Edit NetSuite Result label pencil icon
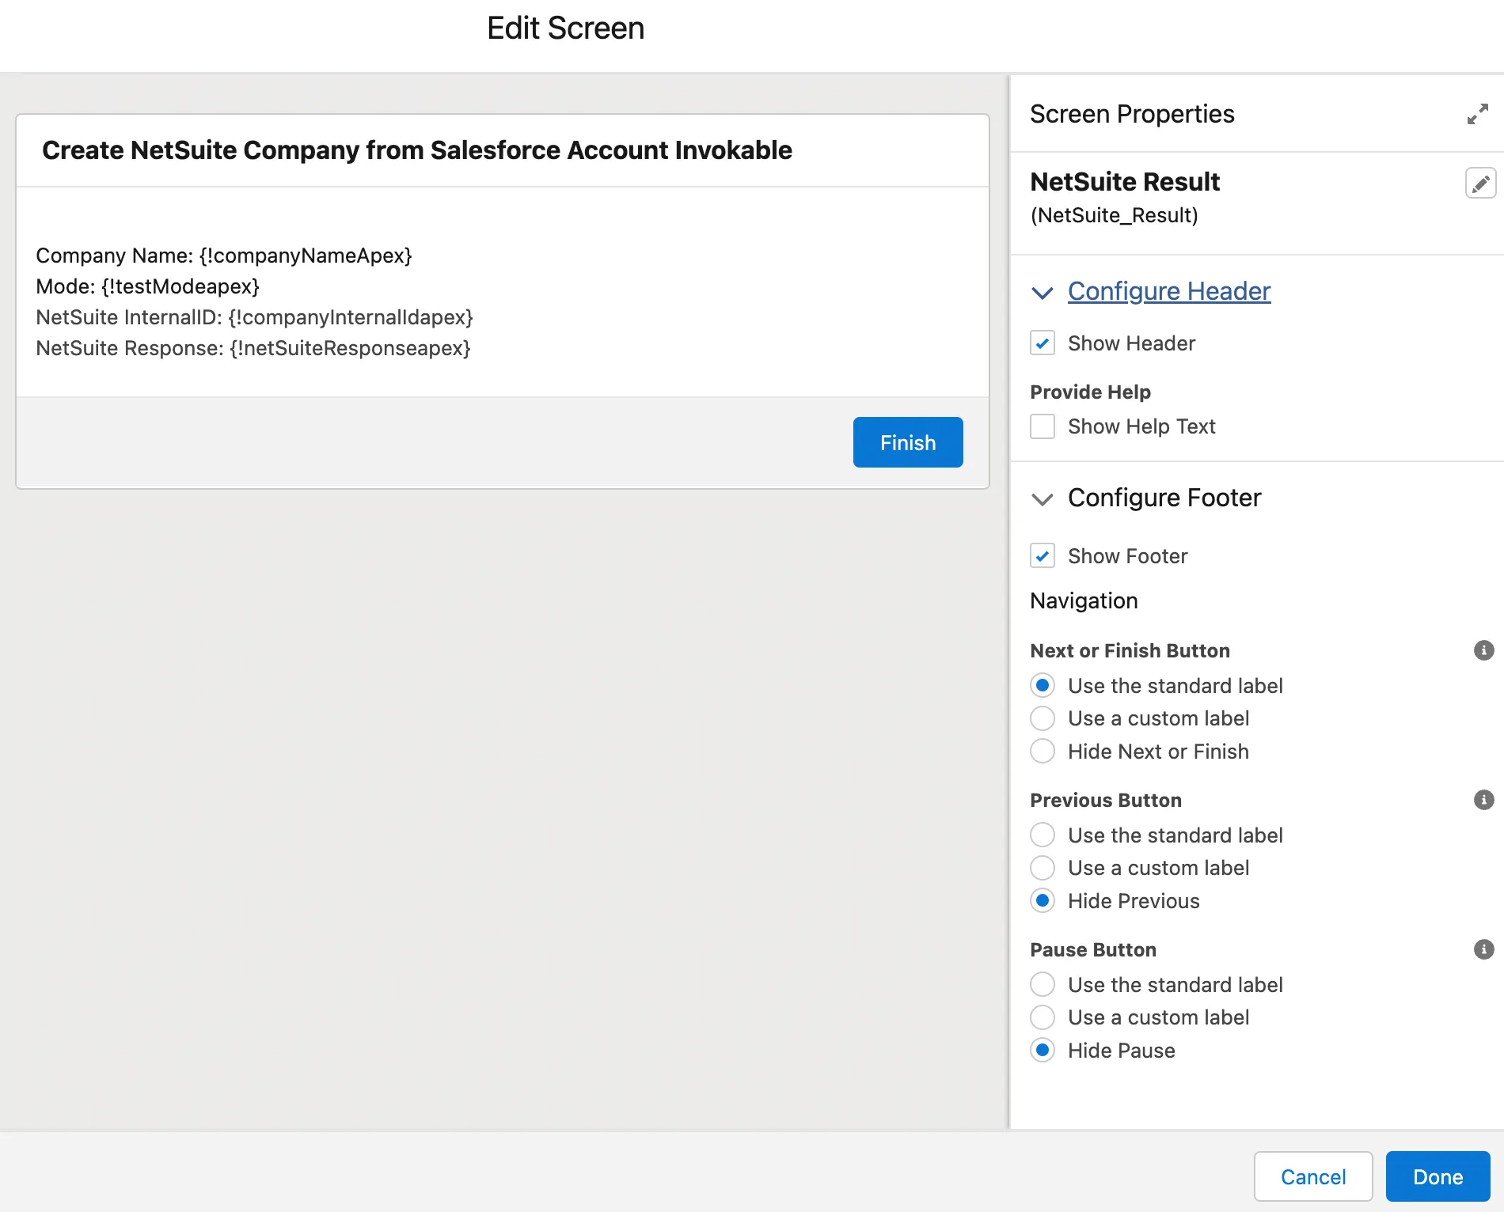 point(1480,183)
